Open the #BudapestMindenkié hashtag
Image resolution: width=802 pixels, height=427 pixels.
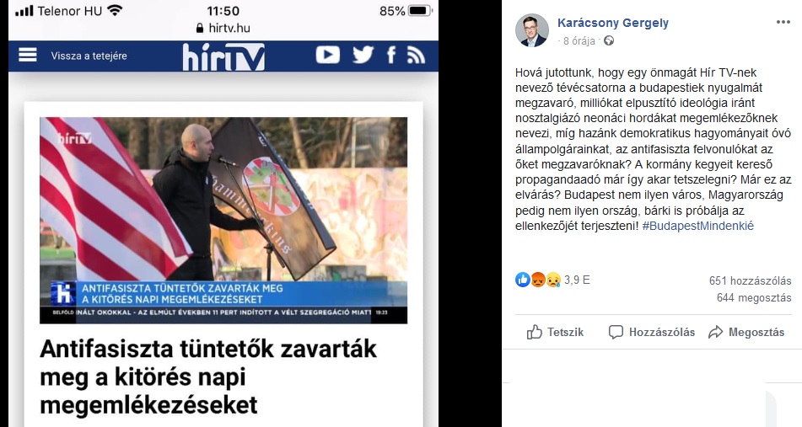pos(697,226)
